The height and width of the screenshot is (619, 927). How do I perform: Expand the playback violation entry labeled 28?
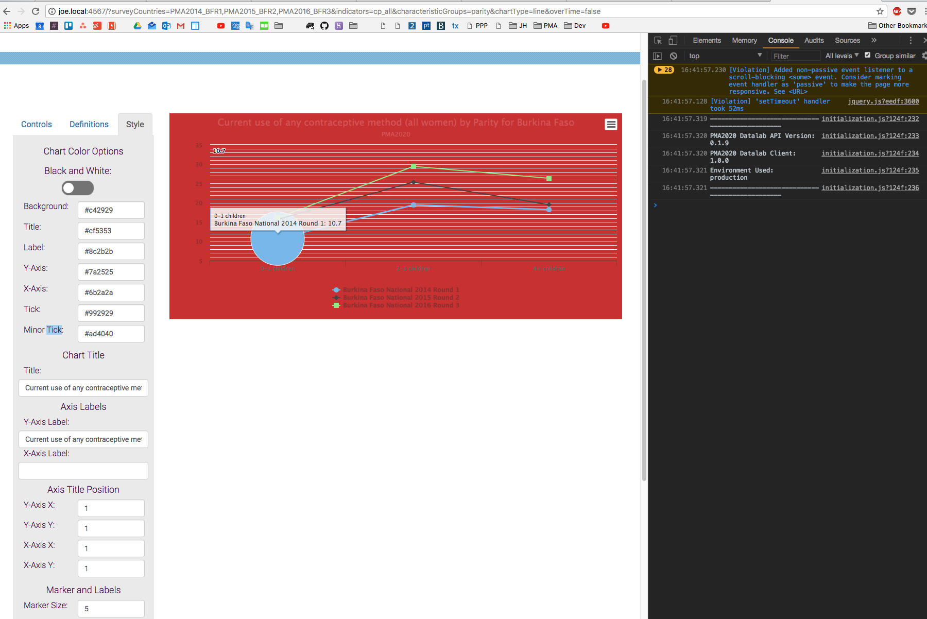(x=664, y=70)
